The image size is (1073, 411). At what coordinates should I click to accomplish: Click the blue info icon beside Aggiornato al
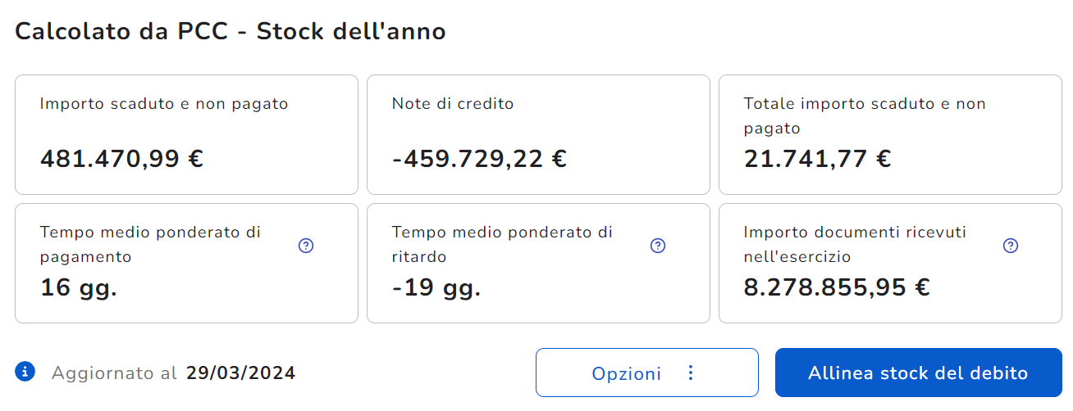click(x=25, y=373)
